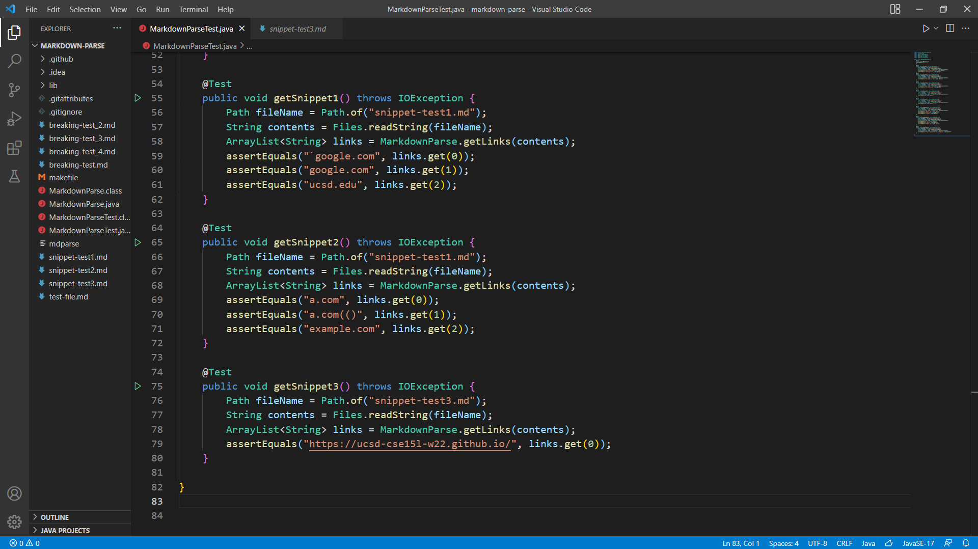Split the editor to the right
Viewport: 978px width, 549px height.
[x=950, y=29]
